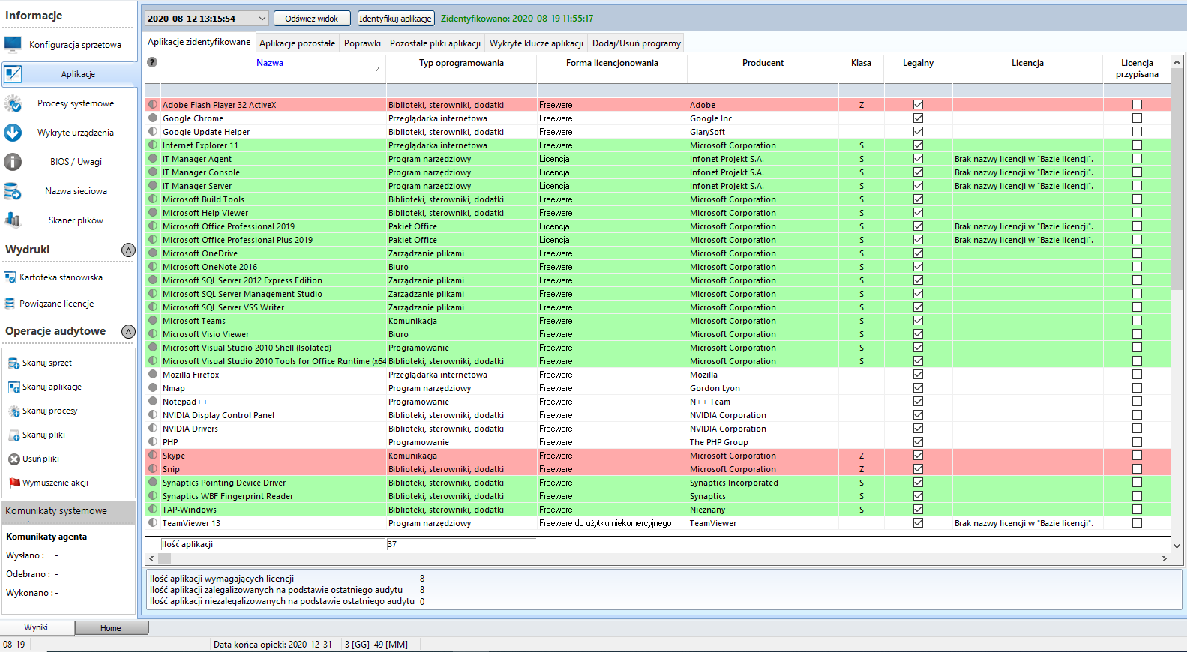This screenshot has height=652, width=1187.
Task: Select NVIDIA Display Control Panel row
Action: 658,415
